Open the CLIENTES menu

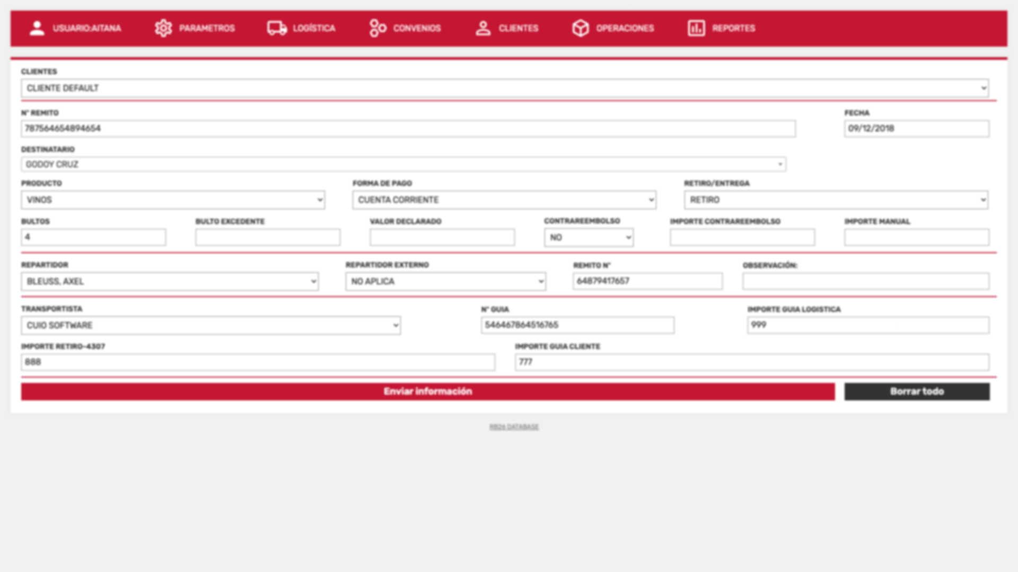(519, 28)
